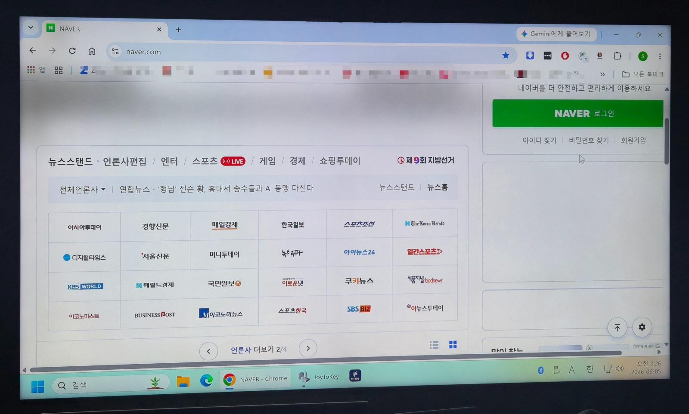
Task: Open 스포츠조선 press logo
Action: coord(359,224)
